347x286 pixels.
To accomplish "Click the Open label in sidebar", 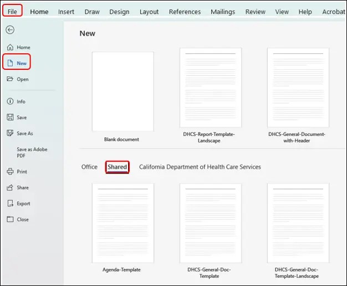I will tap(23, 79).
